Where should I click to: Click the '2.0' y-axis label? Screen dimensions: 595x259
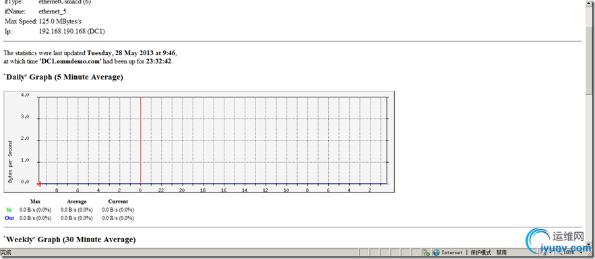pyautogui.click(x=25, y=139)
